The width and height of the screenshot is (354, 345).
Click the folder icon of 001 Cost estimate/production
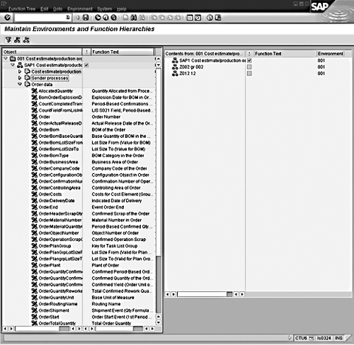click(13, 59)
